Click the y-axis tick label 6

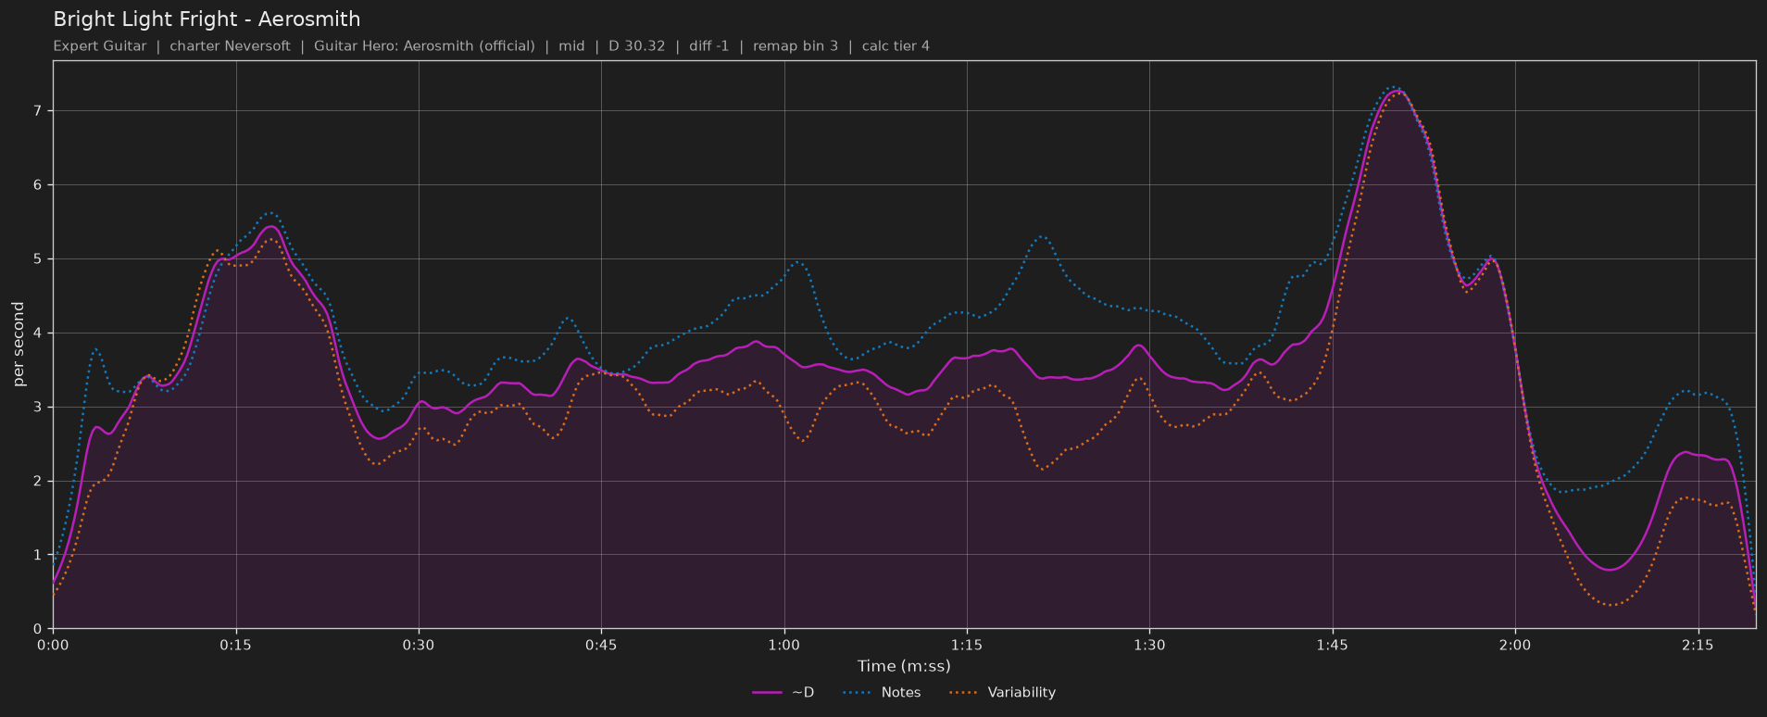(x=38, y=185)
